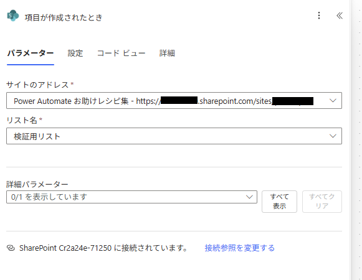The height and width of the screenshot is (280, 362).
Task: Expand the リスト名 dropdown chevron
Action: click(333, 136)
